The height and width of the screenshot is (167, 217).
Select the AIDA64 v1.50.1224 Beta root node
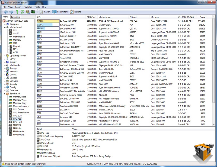click(x=15, y=21)
